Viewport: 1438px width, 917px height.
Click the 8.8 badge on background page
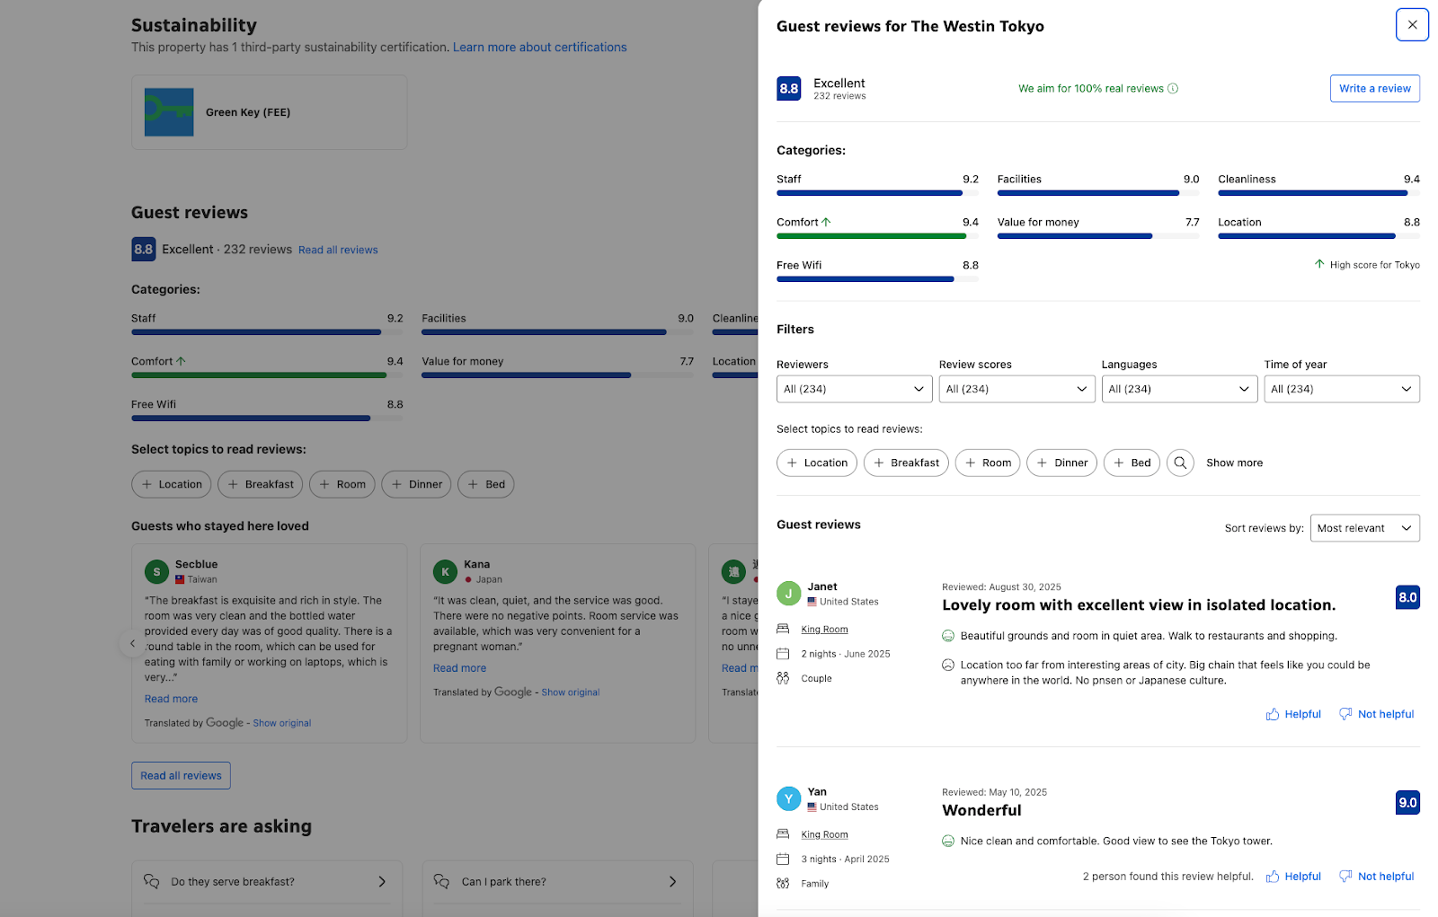coord(144,249)
